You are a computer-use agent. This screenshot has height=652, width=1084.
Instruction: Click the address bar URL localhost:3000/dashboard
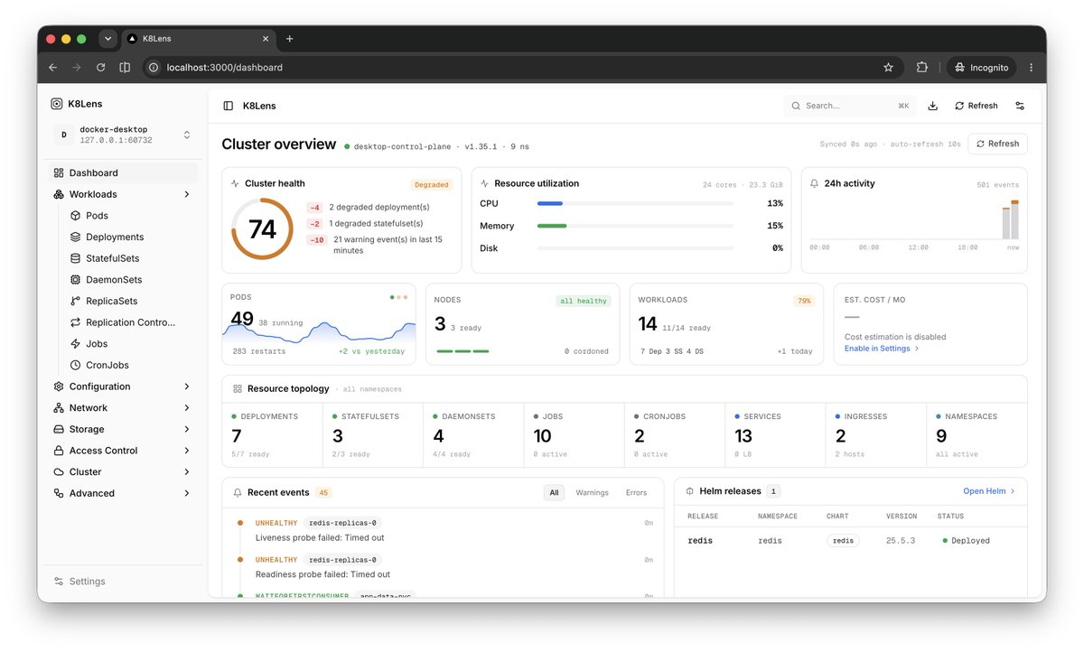coord(224,68)
